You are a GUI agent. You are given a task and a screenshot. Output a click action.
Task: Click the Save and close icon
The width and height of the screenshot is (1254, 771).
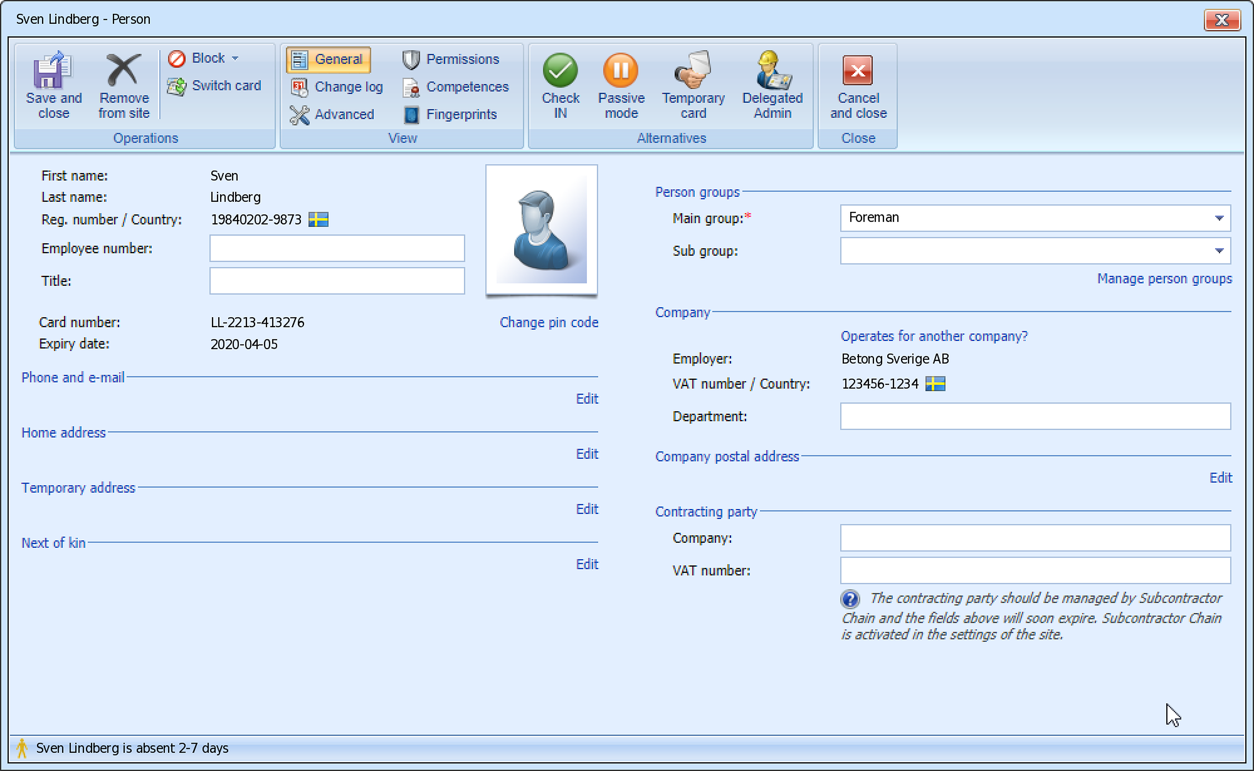point(53,70)
